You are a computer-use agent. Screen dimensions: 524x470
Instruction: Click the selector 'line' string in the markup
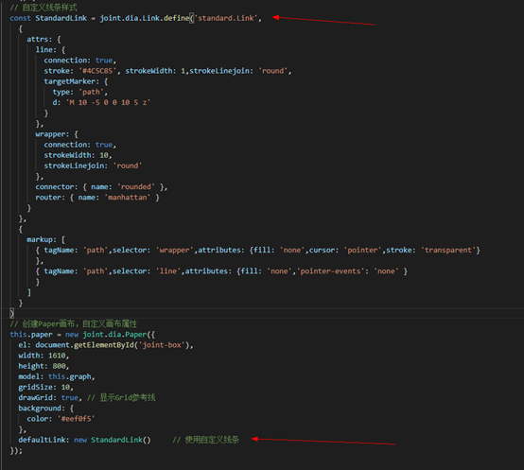pyautogui.click(x=168, y=271)
